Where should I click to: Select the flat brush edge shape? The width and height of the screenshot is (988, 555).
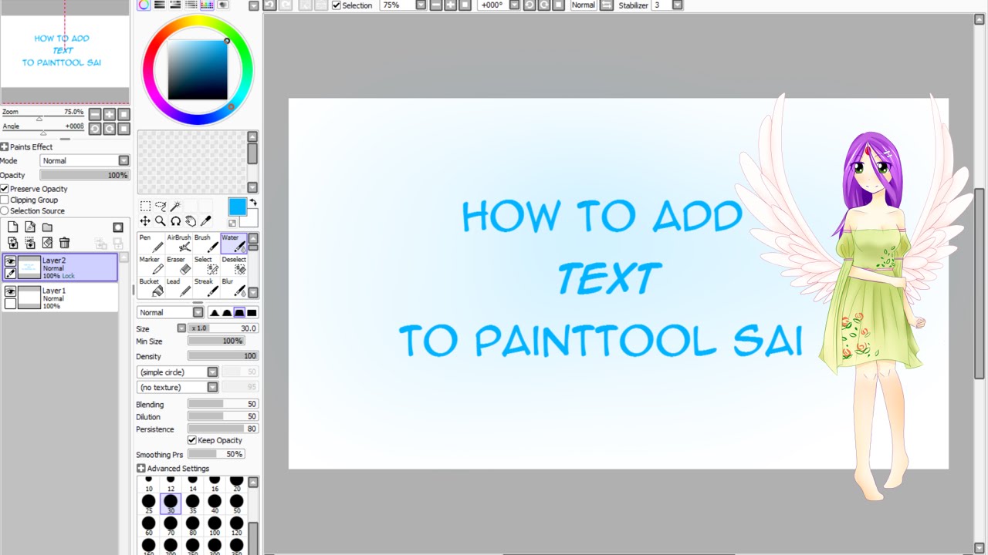[x=252, y=312]
